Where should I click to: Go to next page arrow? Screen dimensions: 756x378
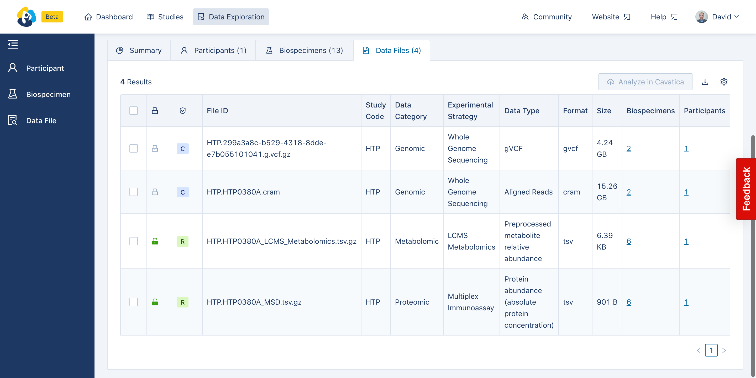pos(724,350)
